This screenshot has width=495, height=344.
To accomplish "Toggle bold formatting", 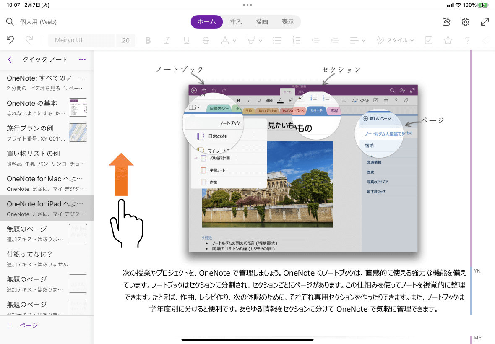I will point(148,40).
